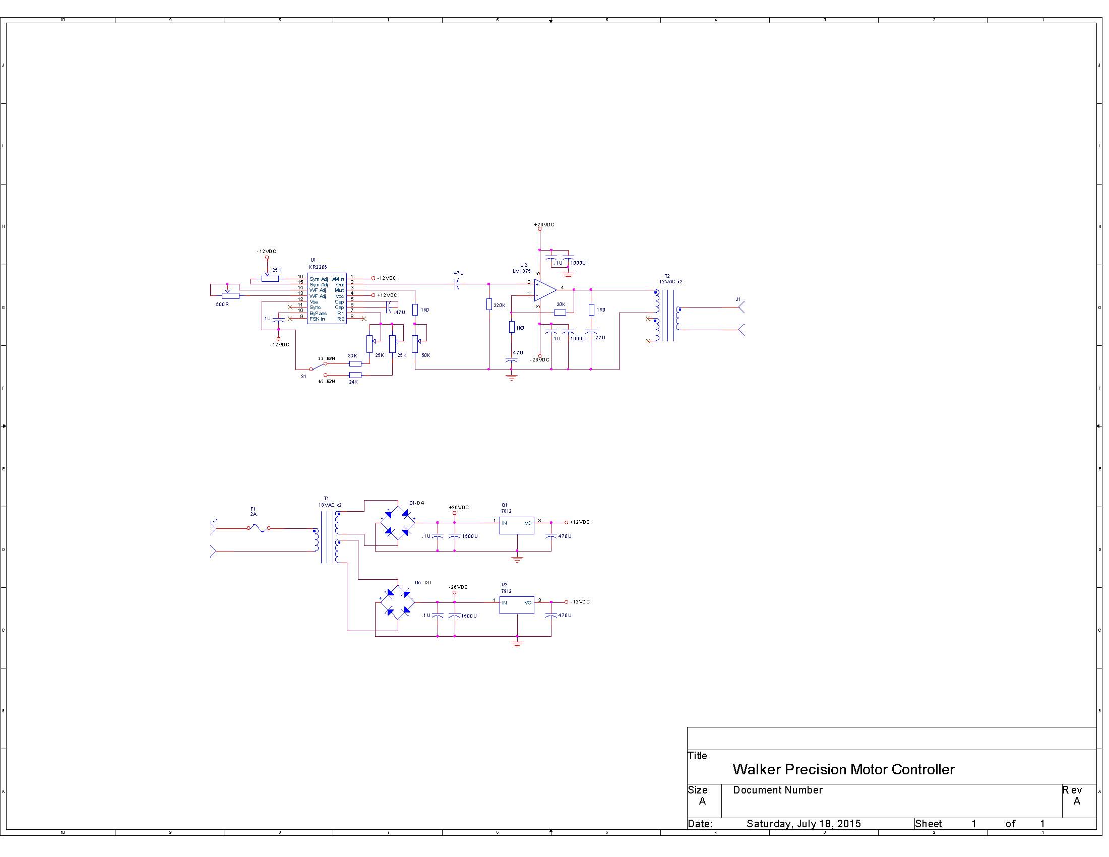
Task: Click the .22U capacitor symbol
Action: click(x=591, y=332)
